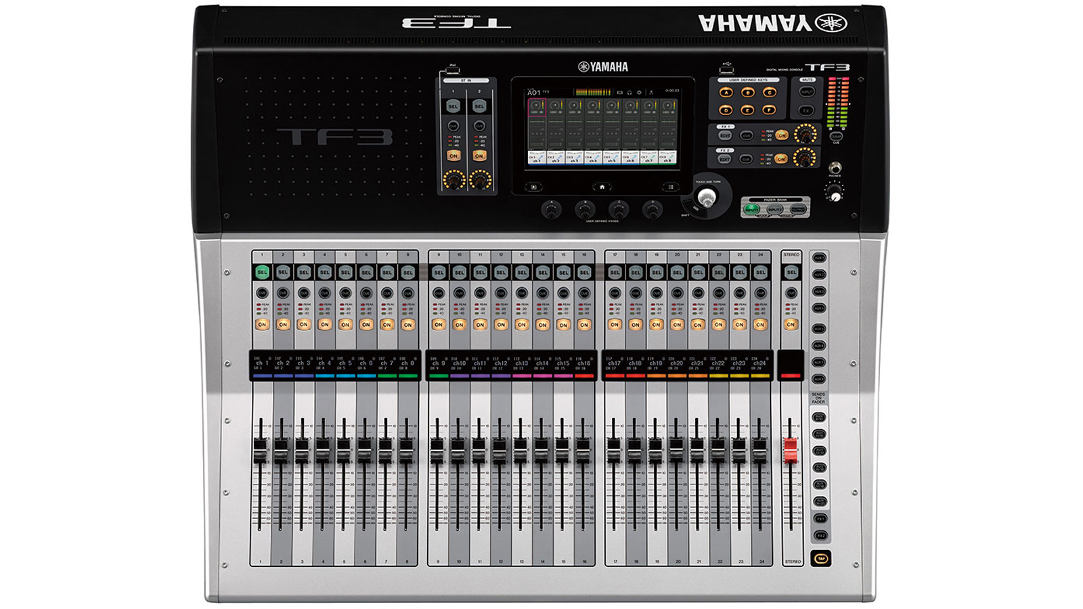Toggle ST IN 1 ON key
1083x609 pixels.
[x=454, y=156]
